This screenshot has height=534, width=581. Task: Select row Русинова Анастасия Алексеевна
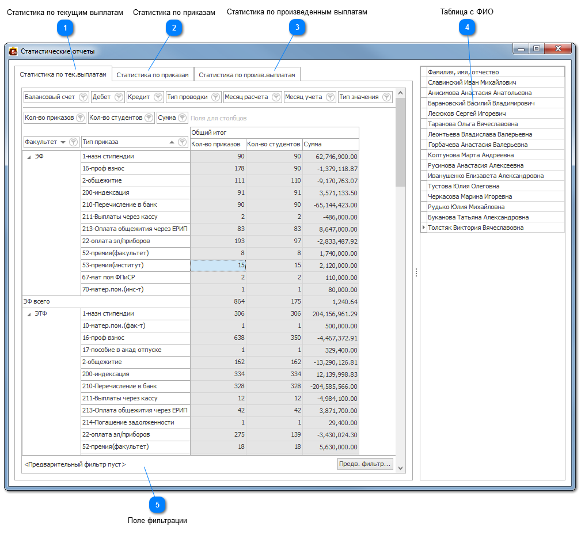point(496,165)
